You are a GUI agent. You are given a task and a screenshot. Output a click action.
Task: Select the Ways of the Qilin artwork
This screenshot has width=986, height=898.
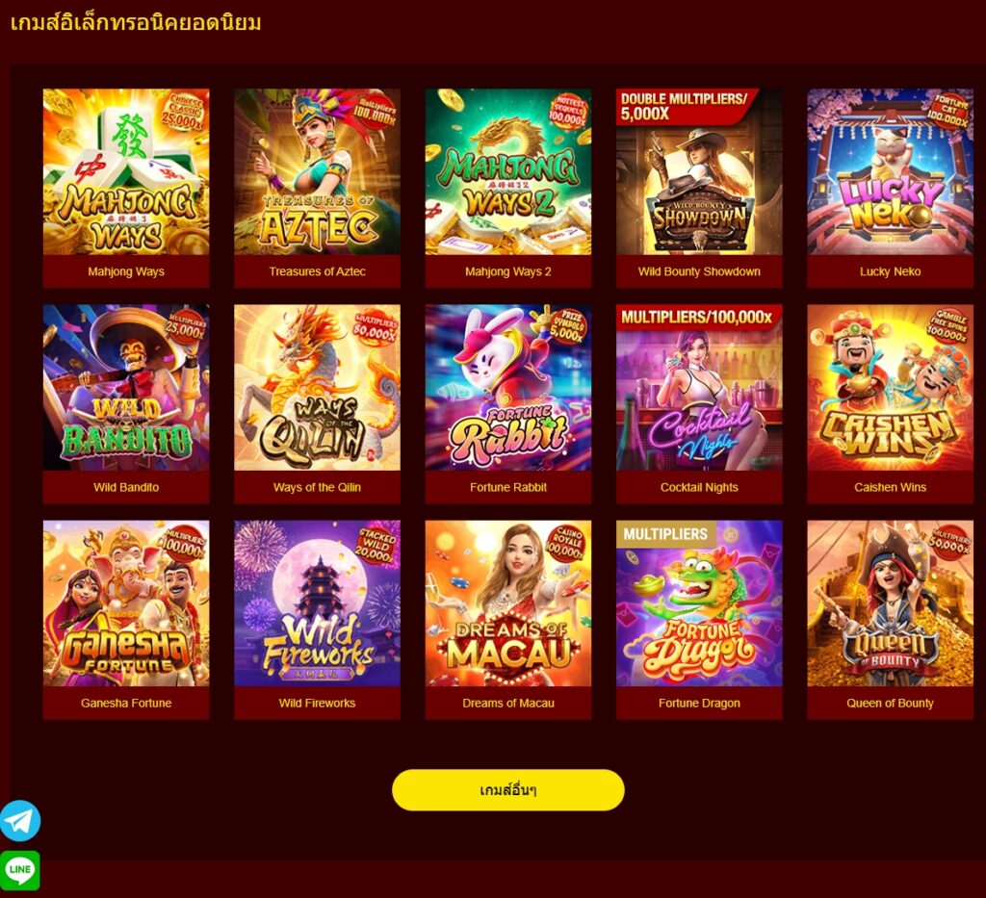[317, 387]
